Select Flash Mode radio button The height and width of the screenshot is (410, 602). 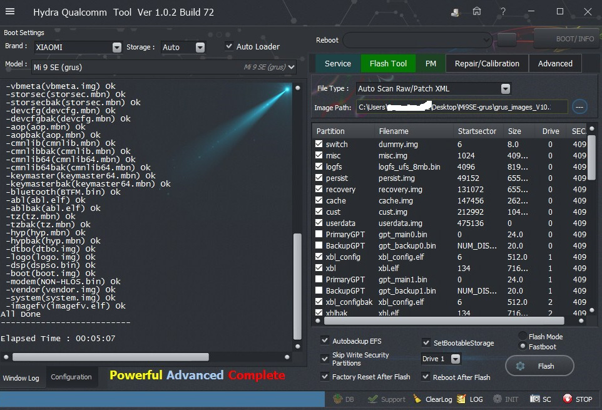(x=522, y=336)
